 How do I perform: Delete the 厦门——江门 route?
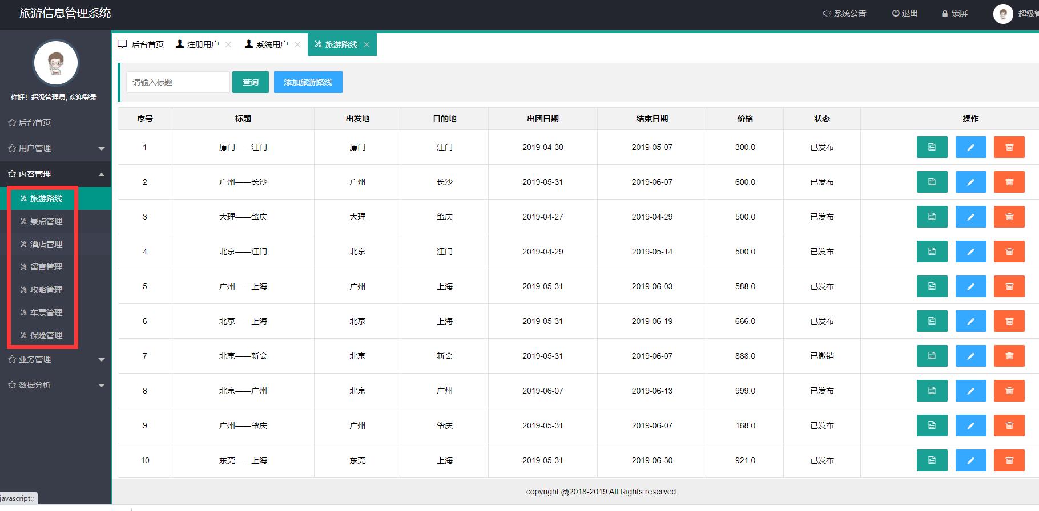click(x=1009, y=147)
